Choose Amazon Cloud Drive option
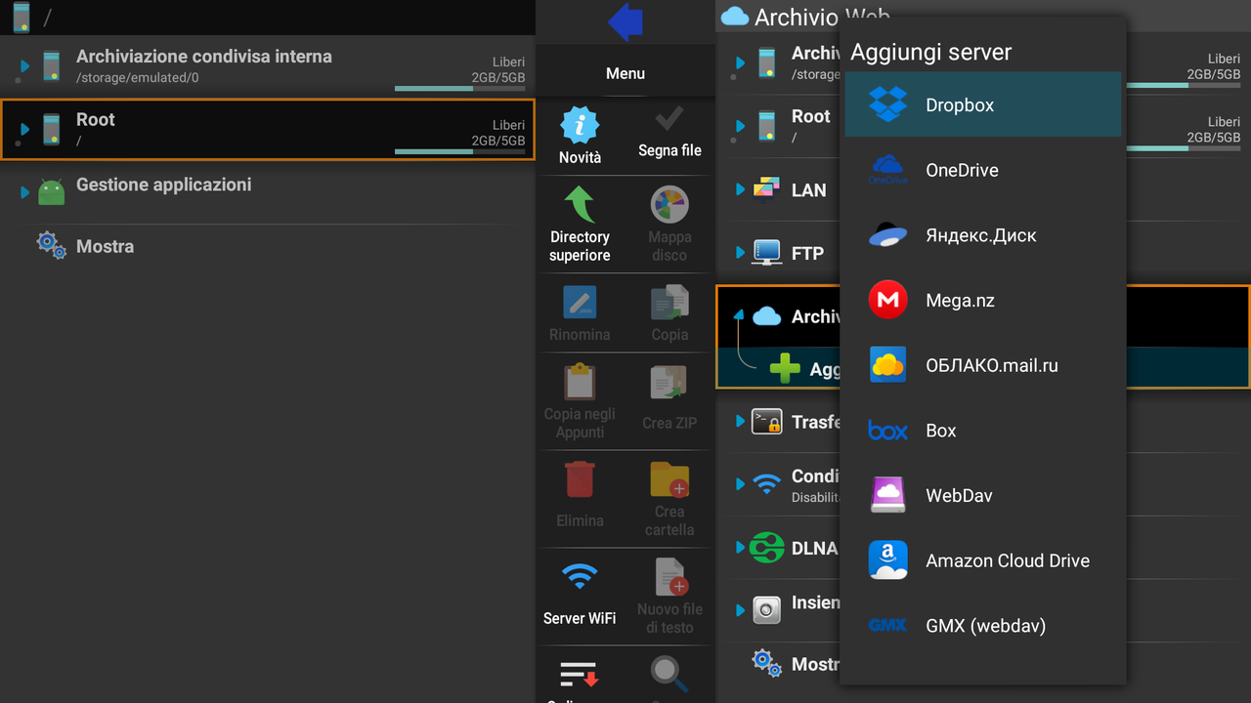 (982, 560)
